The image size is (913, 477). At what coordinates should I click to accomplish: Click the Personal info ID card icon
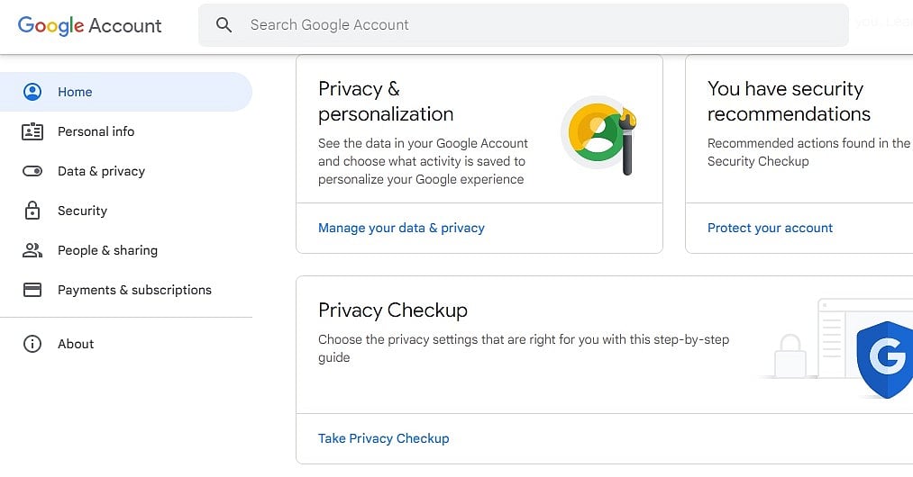[x=32, y=131]
